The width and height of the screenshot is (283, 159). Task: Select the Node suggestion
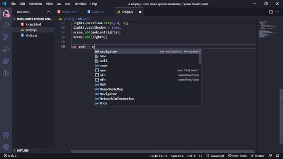click(147, 103)
